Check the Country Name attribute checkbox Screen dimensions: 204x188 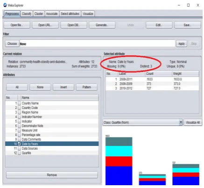[x=19, y=103]
